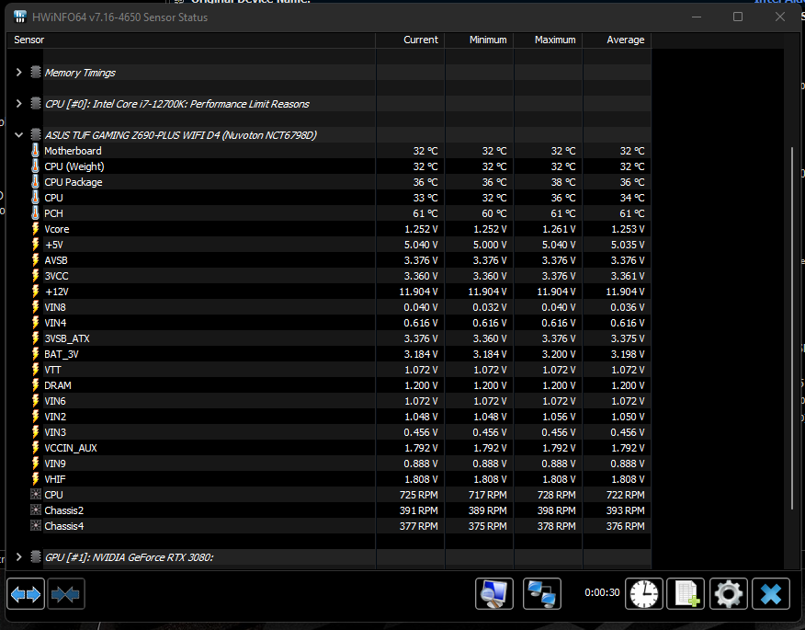Click the Memory Timings chip icon
The image size is (805, 630).
[x=36, y=72]
